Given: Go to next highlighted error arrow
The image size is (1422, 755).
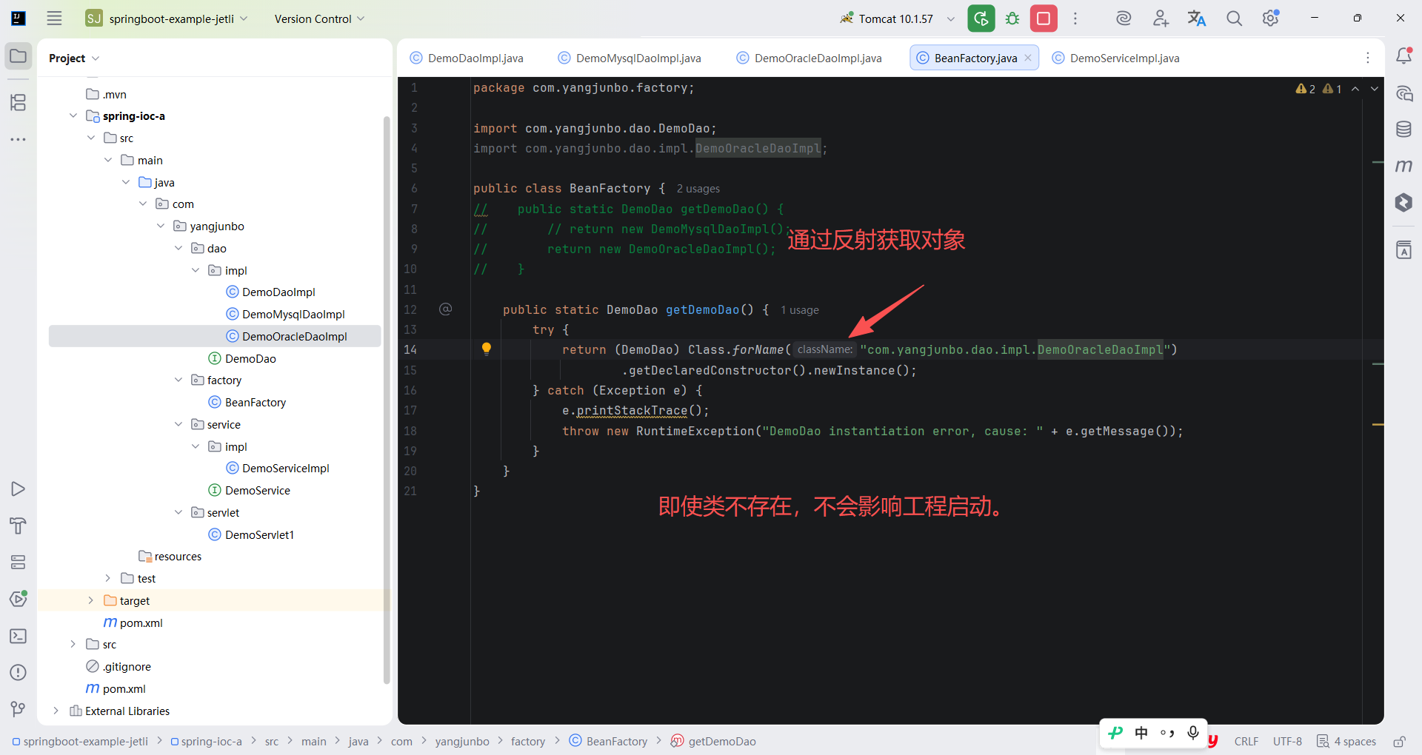Looking at the screenshot, I should tap(1375, 89).
